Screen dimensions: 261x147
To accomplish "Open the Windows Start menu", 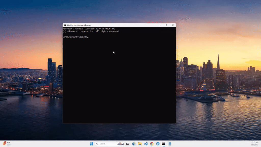I will [92, 144].
